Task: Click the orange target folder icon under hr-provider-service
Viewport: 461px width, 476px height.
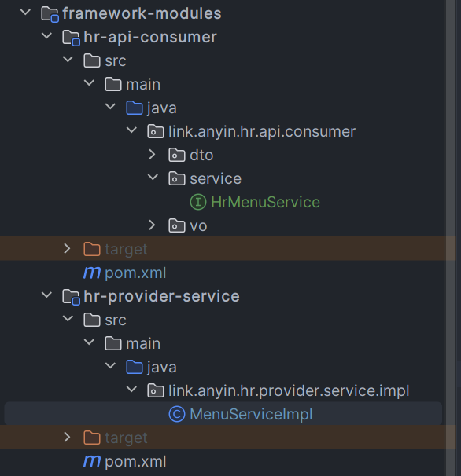Action: pyautogui.click(x=92, y=438)
